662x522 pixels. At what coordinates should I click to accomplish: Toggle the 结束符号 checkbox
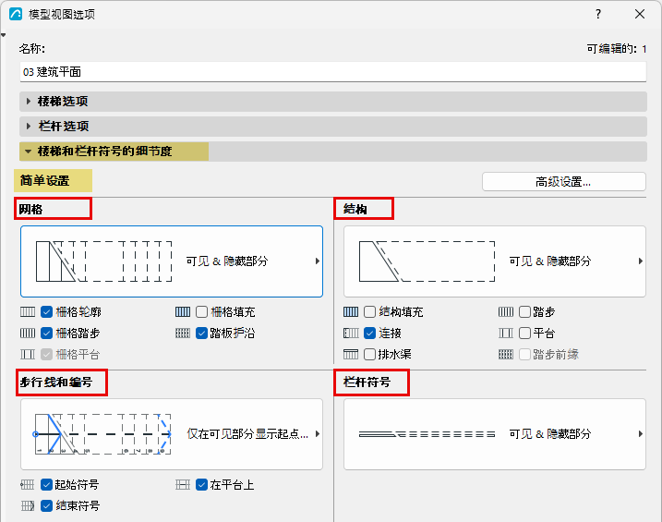tap(46, 505)
